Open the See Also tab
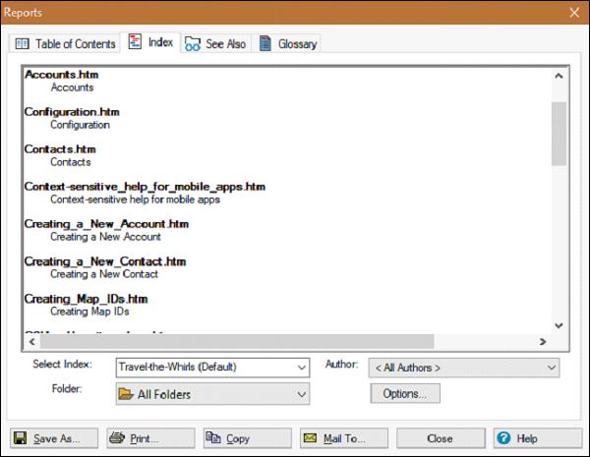 pos(215,44)
